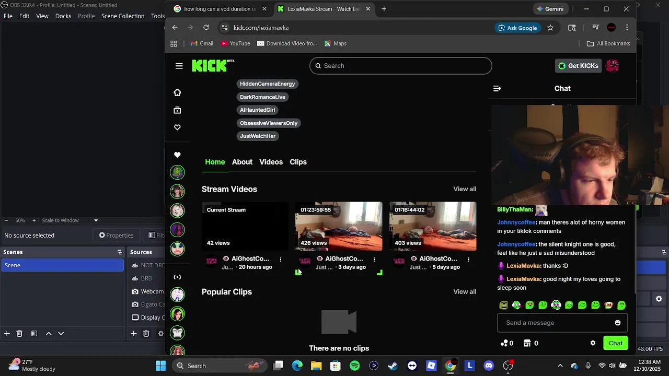Open OBS File menu
Viewport: 669px width, 376px height.
(x=8, y=16)
